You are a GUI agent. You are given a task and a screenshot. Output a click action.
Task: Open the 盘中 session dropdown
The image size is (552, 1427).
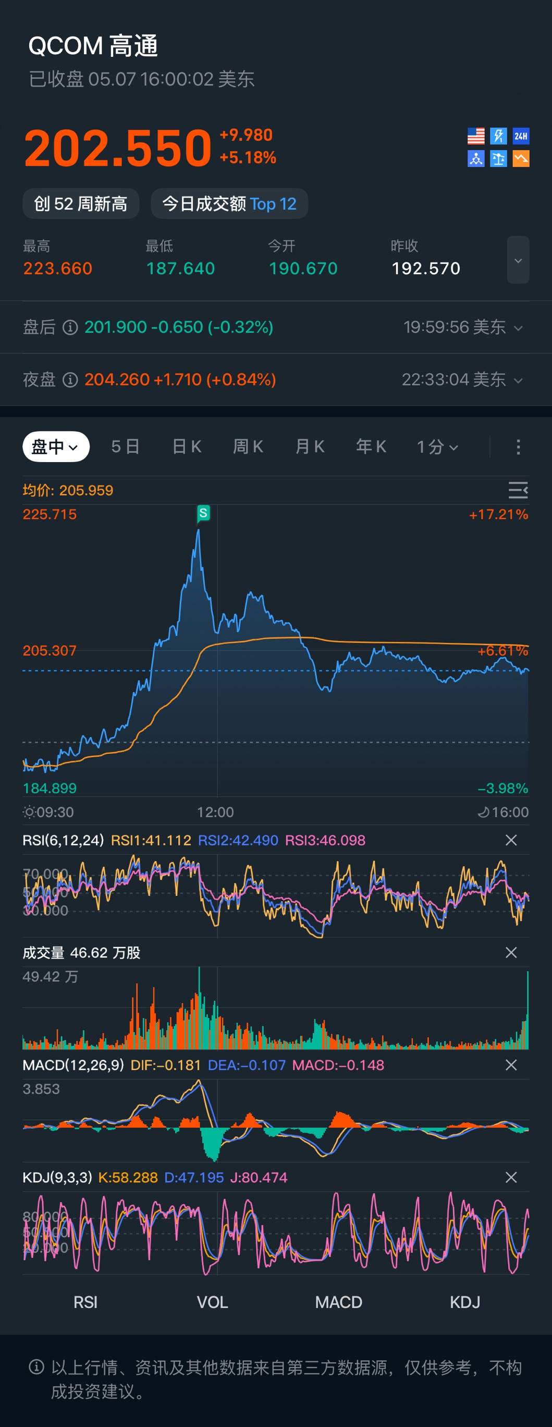pos(56,446)
